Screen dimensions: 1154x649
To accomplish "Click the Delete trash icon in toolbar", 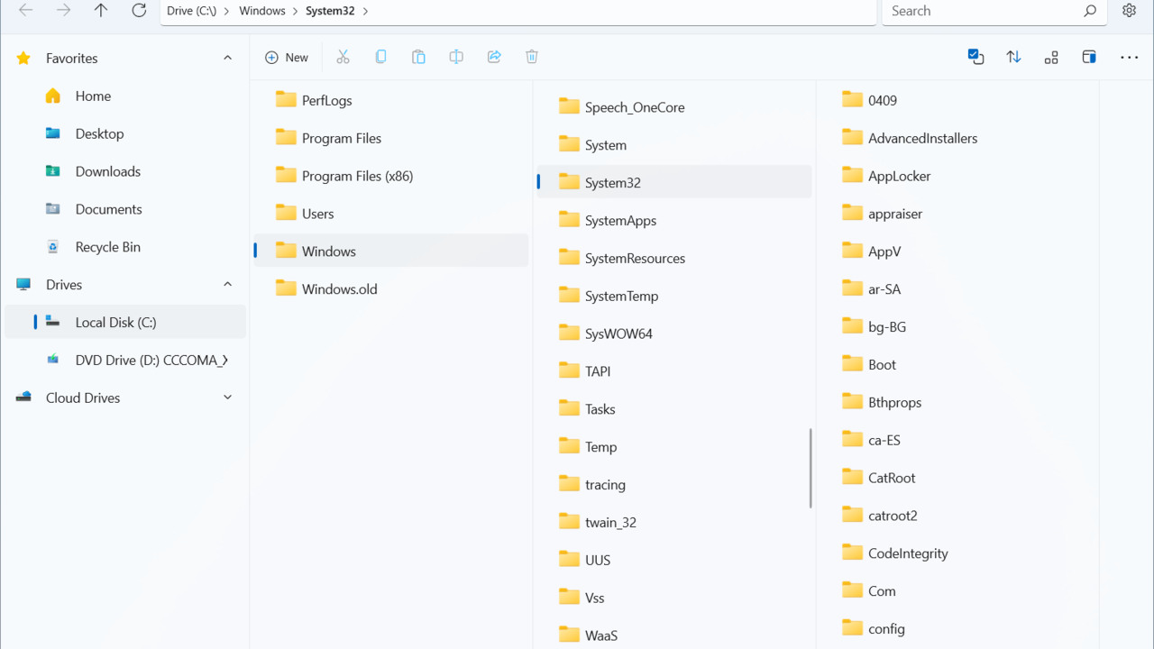I will click(532, 57).
